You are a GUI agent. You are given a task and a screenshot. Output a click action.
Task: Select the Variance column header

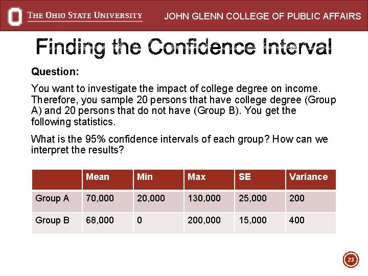point(308,177)
